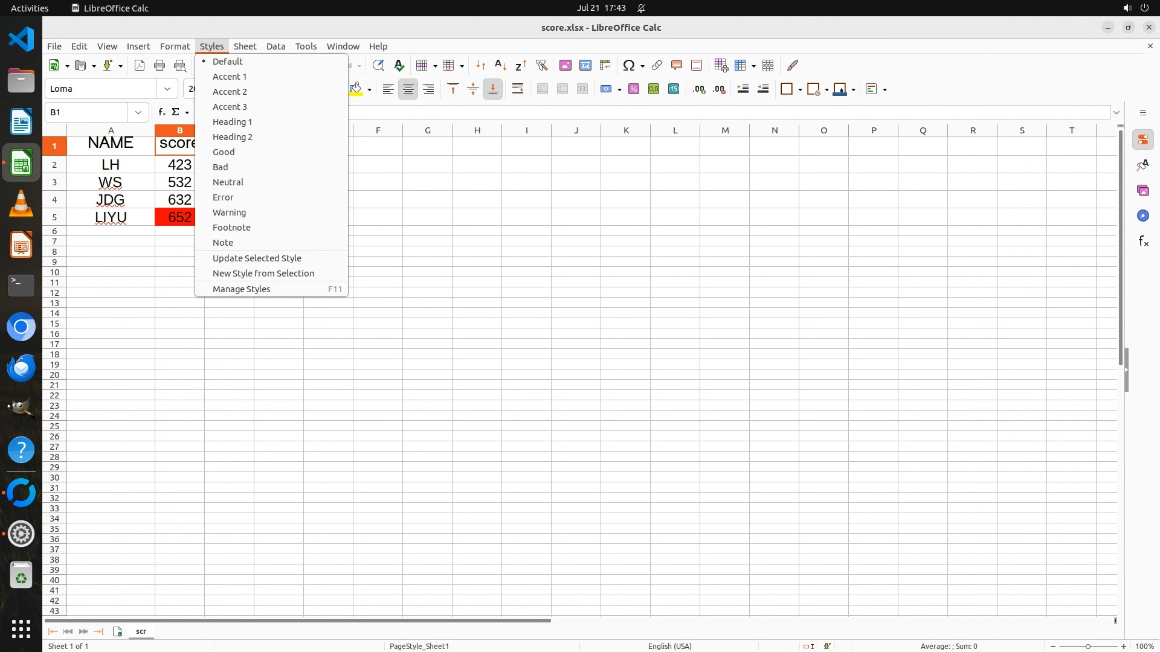Toggle Align Bottom vertical alignment
This screenshot has width=1160, height=652.
(493, 89)
